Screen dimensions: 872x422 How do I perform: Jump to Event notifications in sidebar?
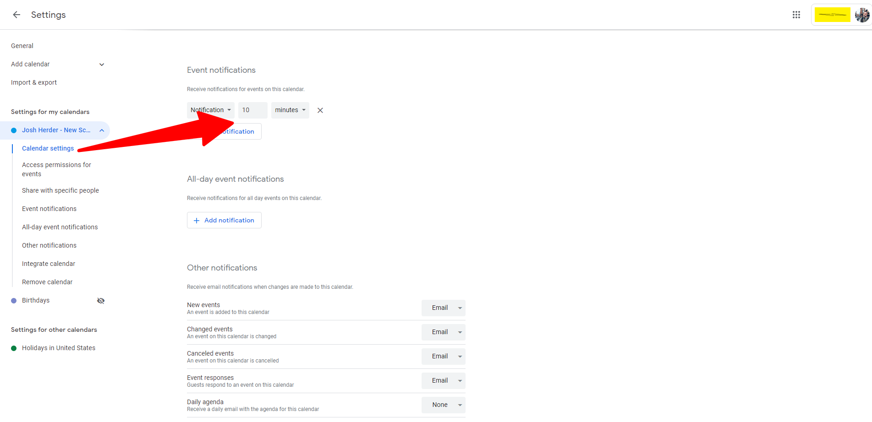(49, 209)
